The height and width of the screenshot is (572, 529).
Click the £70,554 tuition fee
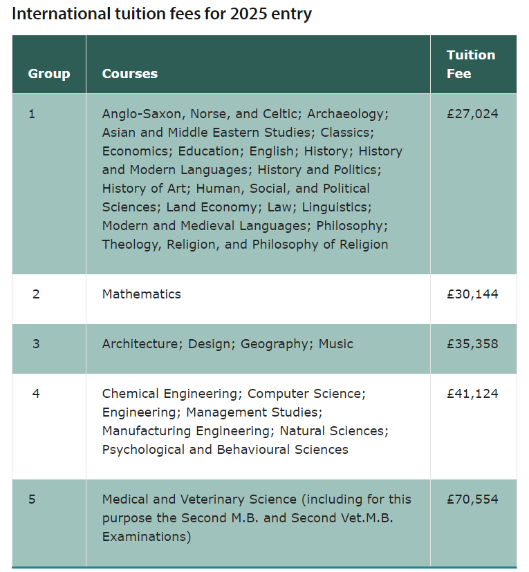coord(472,499)
